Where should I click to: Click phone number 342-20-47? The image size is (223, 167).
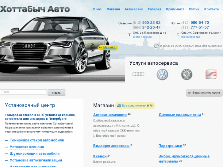[151, 28]
